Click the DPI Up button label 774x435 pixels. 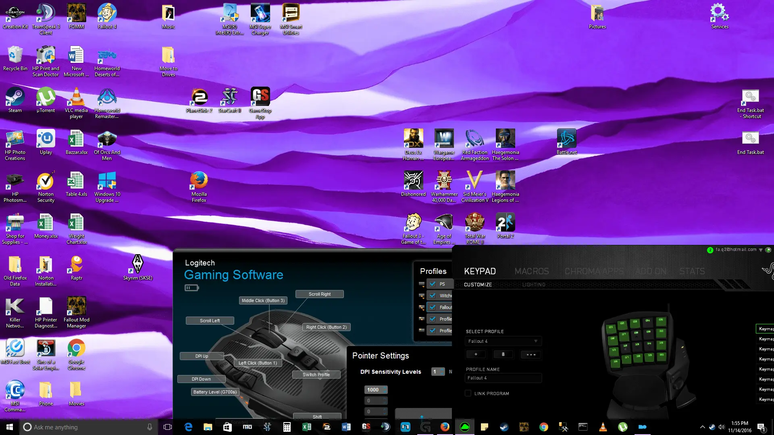point(202,356)
